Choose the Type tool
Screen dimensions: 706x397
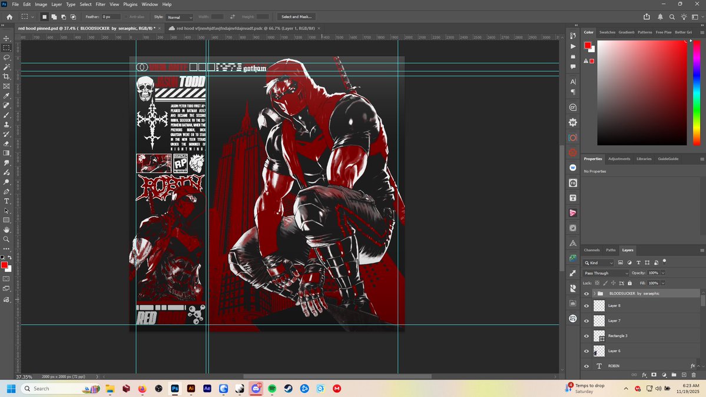coord(6,202)
